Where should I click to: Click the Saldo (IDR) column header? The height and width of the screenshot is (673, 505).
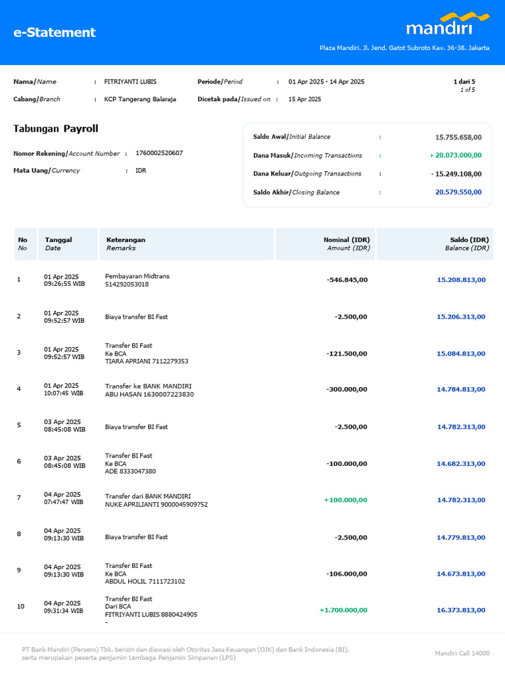click(435, 244)
